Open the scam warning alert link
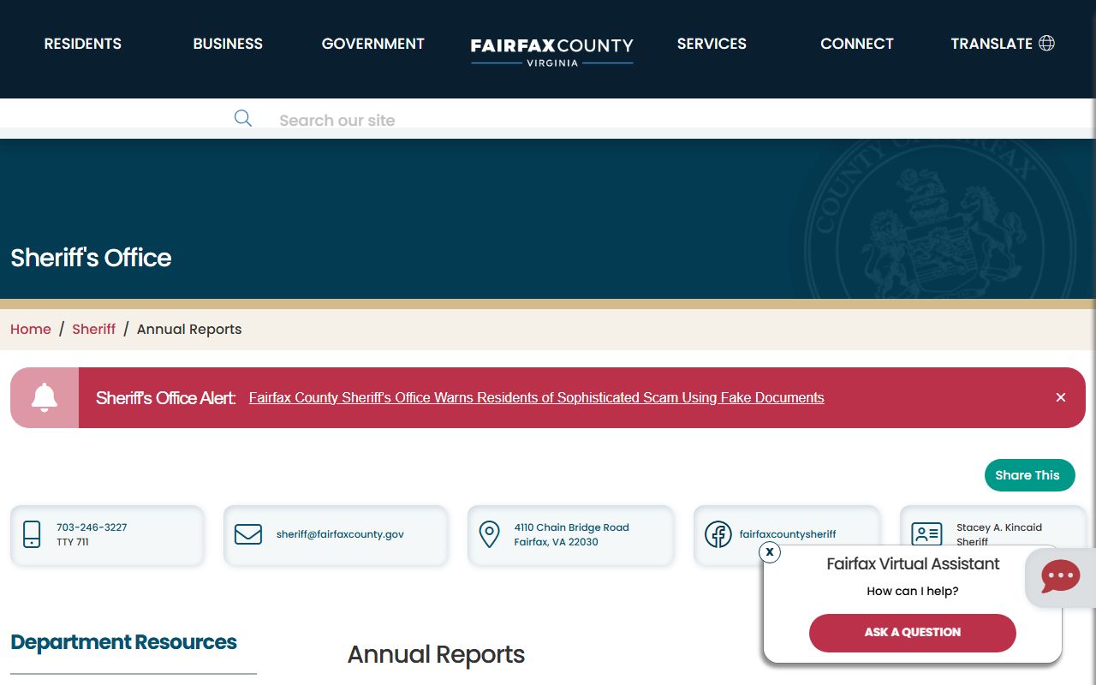The width and height of the screenshot is (1096, 685). (537, 397)
